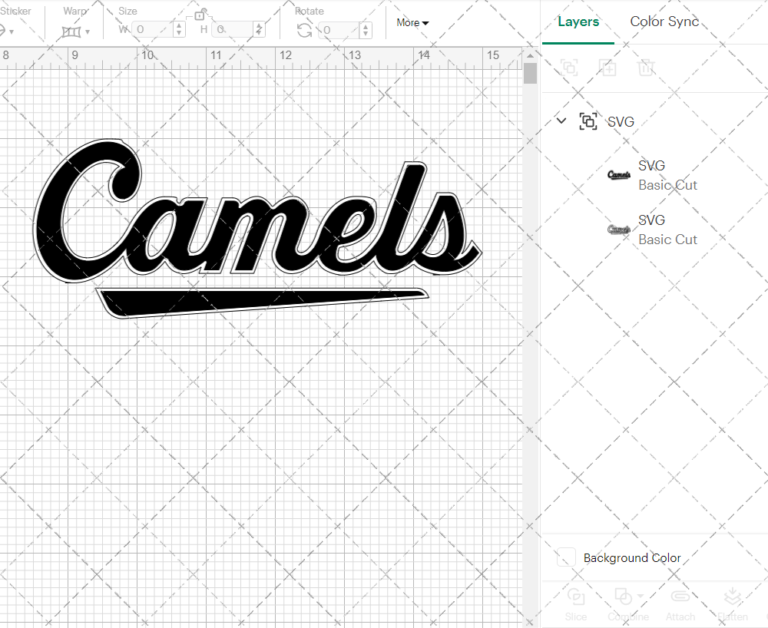Collapse the SVG group chevron
768x628 pixels.
tap(561, 121)
